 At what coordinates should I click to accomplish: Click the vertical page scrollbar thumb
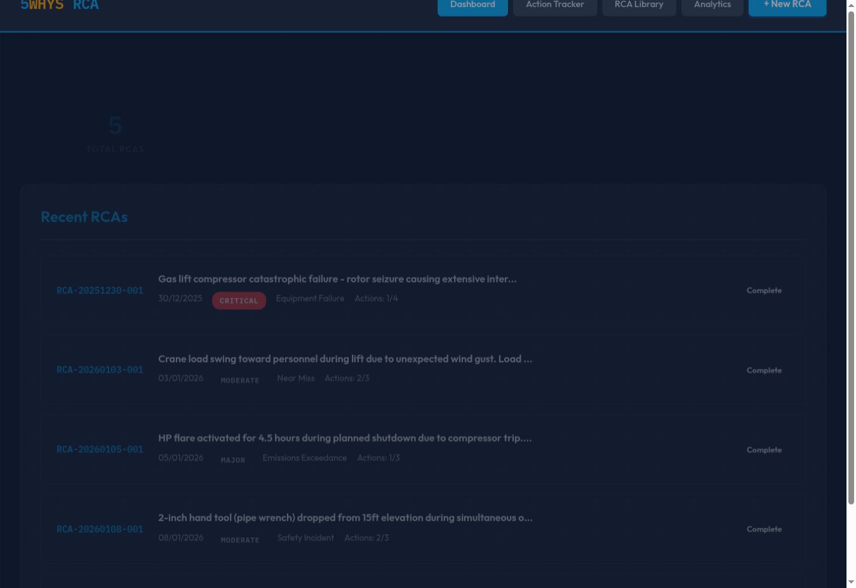pyautogui.click(x=852, y=257)
